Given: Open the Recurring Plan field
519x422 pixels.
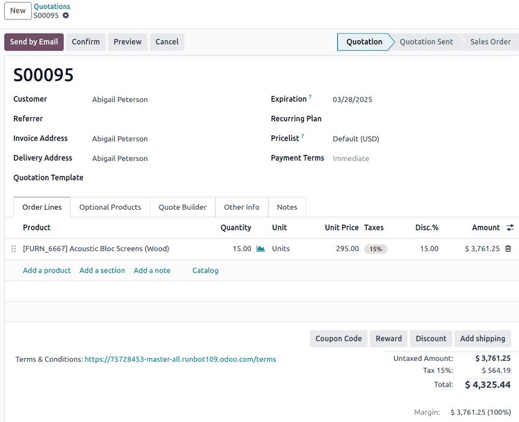Looking at the screenshot, I should tap(366, 118).
